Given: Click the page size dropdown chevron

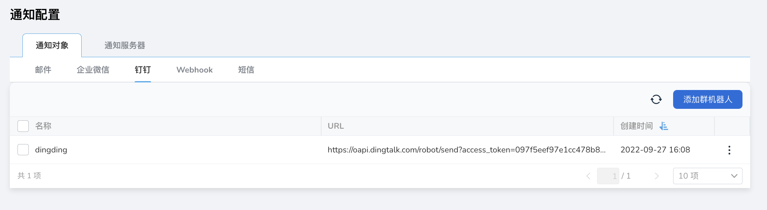Looking at the screenshot, I should point(734,176).
